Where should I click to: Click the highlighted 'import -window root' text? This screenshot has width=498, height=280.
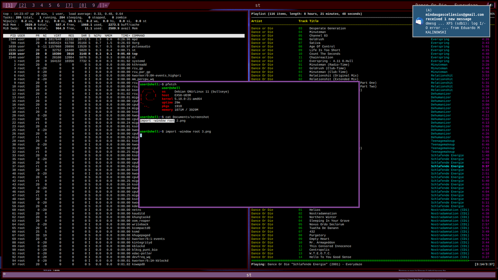click(x=157, y=121)
